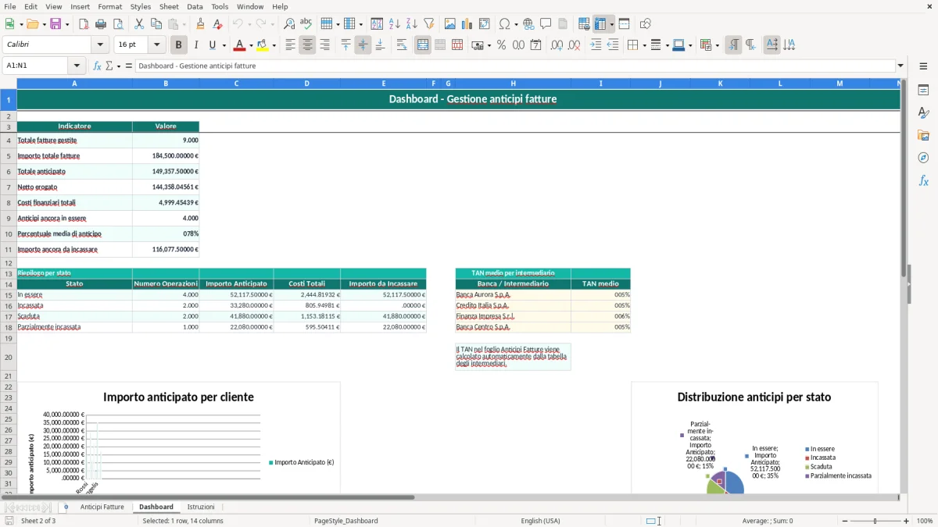Click the formula input line
Screen dimensions: 938x527
coord(515,66)
